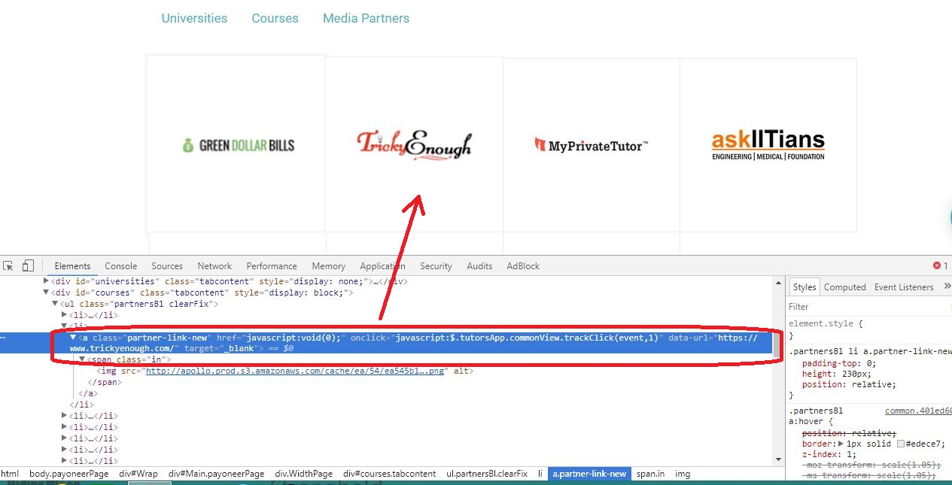Open the AdBlock panel tab
Screen dimensions: 952x485
(523, 266)
